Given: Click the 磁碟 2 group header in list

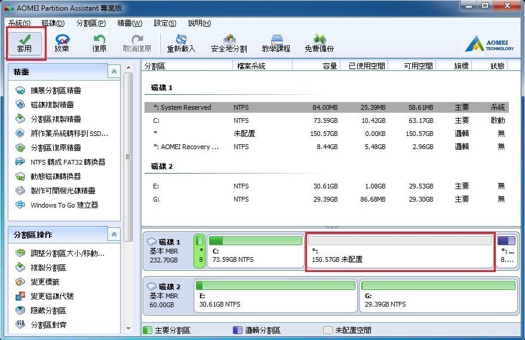Looking at the screenshot, I should 162,166.
